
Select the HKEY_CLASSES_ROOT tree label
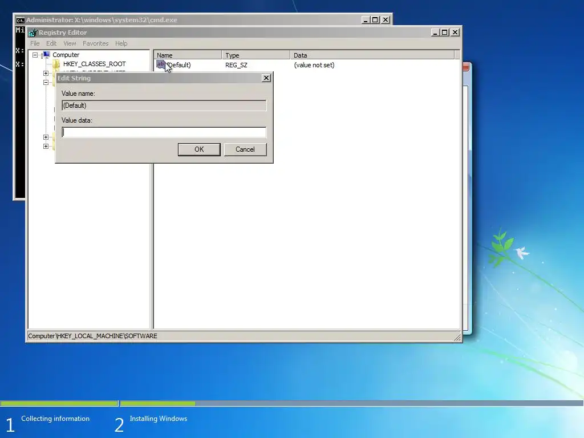coord(94,64)
